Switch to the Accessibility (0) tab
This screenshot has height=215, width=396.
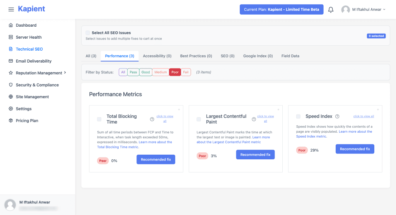click(x=157, y=56)
